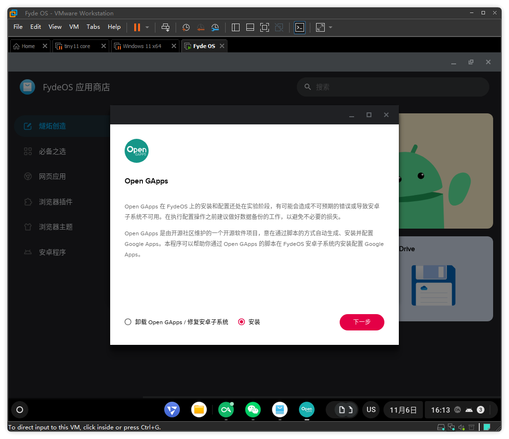This screenshot has width=509, height=439.
Task: Expand the stretch guest dropdown arrow
Action: pyautogui.click(x=331, y=27)
